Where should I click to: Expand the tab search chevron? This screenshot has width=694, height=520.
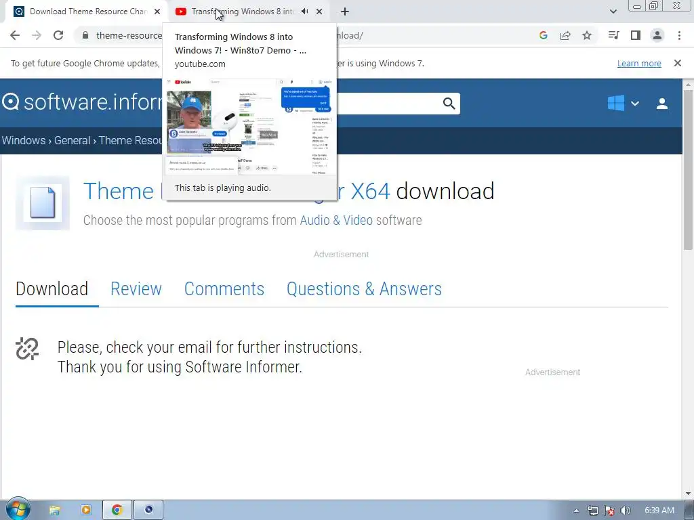pos(613,12)
